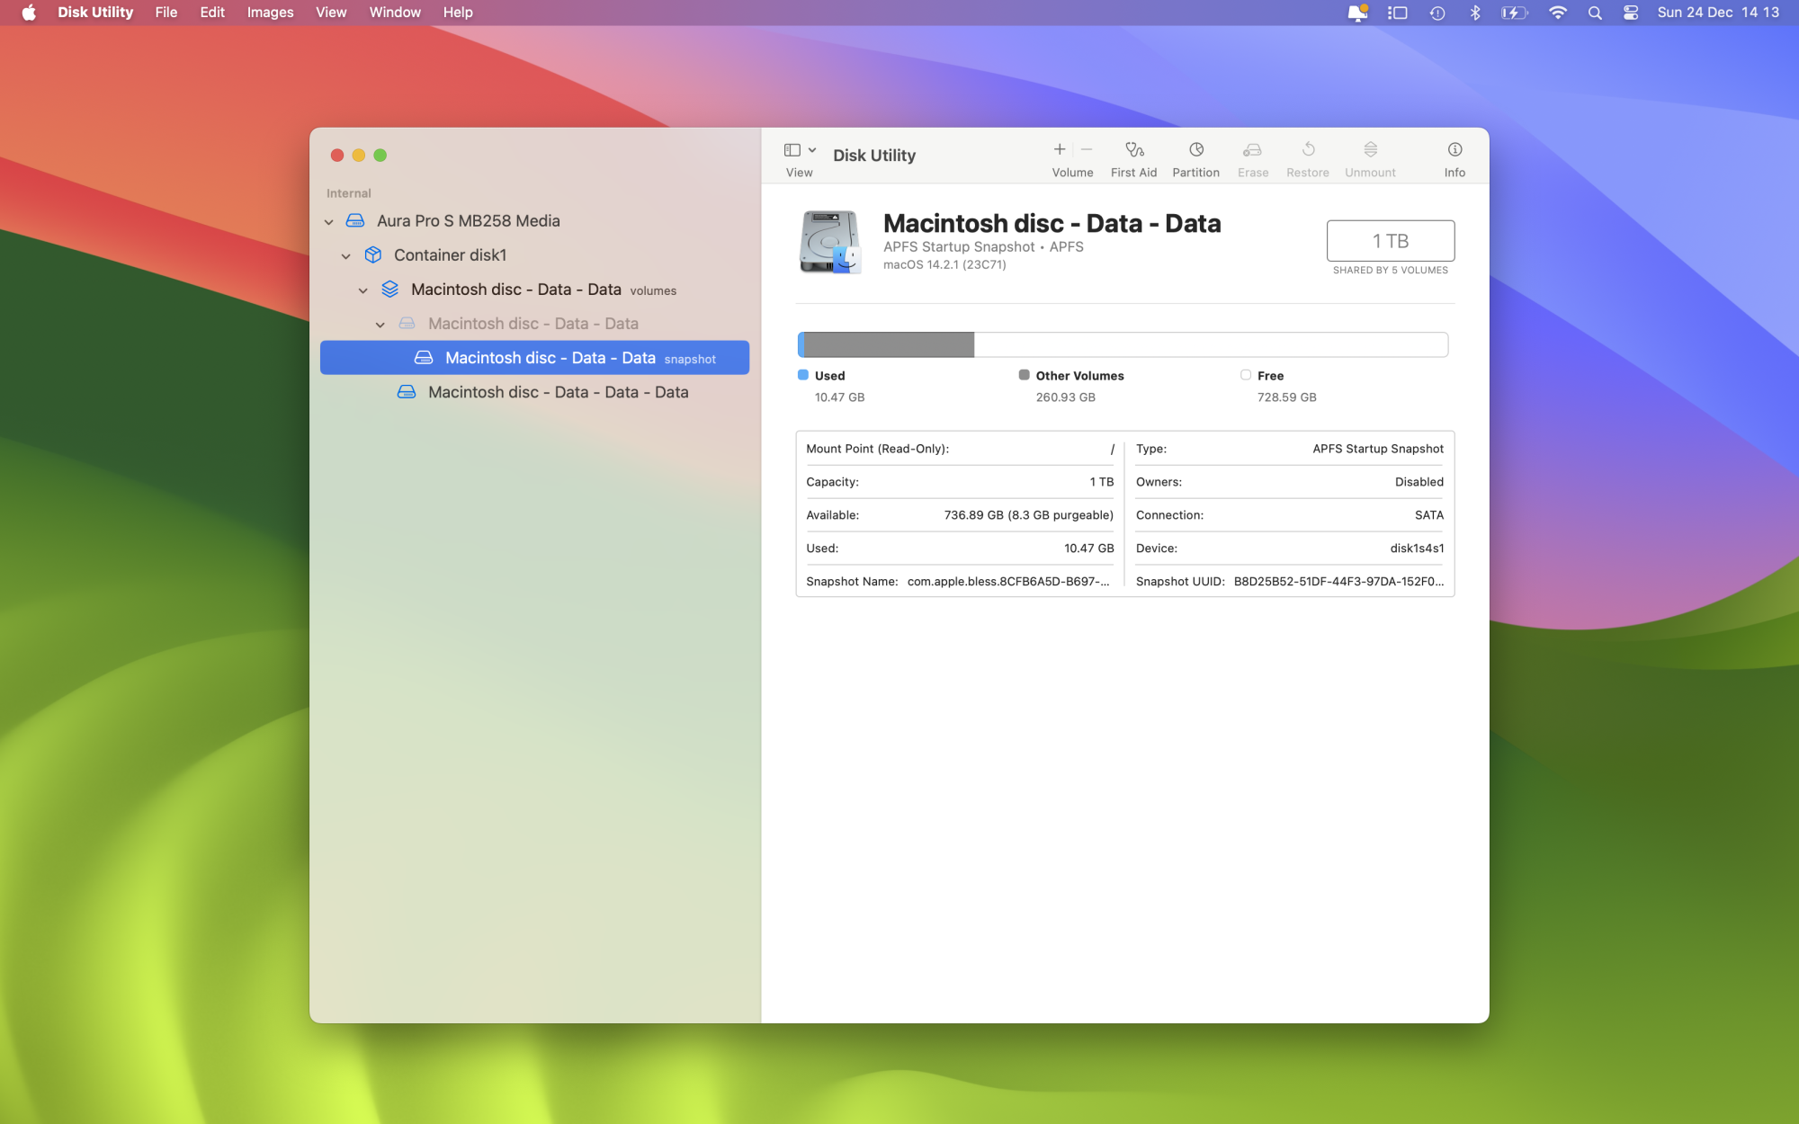The height and width of the screenshot is (1124, 1799).
Task: Open the Partition pie chart tool
Action: tap(1195, 150)
